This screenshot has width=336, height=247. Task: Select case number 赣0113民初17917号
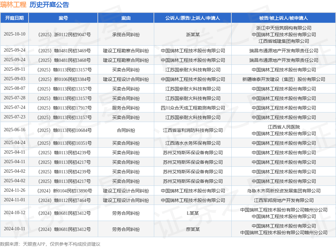tap(63, 108)
